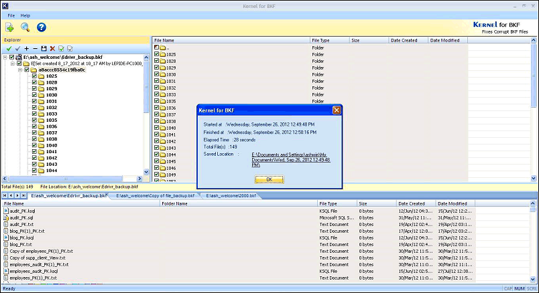This screenshot has height=293, width=539.
Task: Switch to E:\ash_welcome\2000.bkf tab
Action: click(x=231, y=195)
